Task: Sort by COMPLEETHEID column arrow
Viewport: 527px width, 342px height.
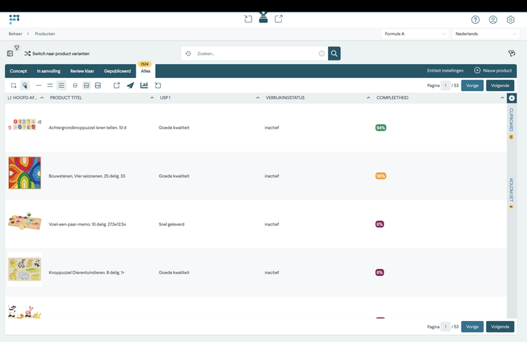Action: [502, 98]
